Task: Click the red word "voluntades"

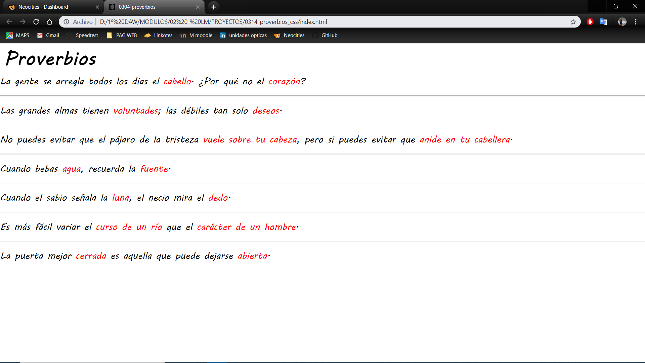Action: pos(136,111)
